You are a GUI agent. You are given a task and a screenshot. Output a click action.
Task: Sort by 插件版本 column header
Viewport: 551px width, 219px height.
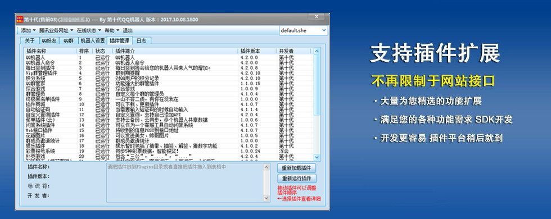coord(257,51)
